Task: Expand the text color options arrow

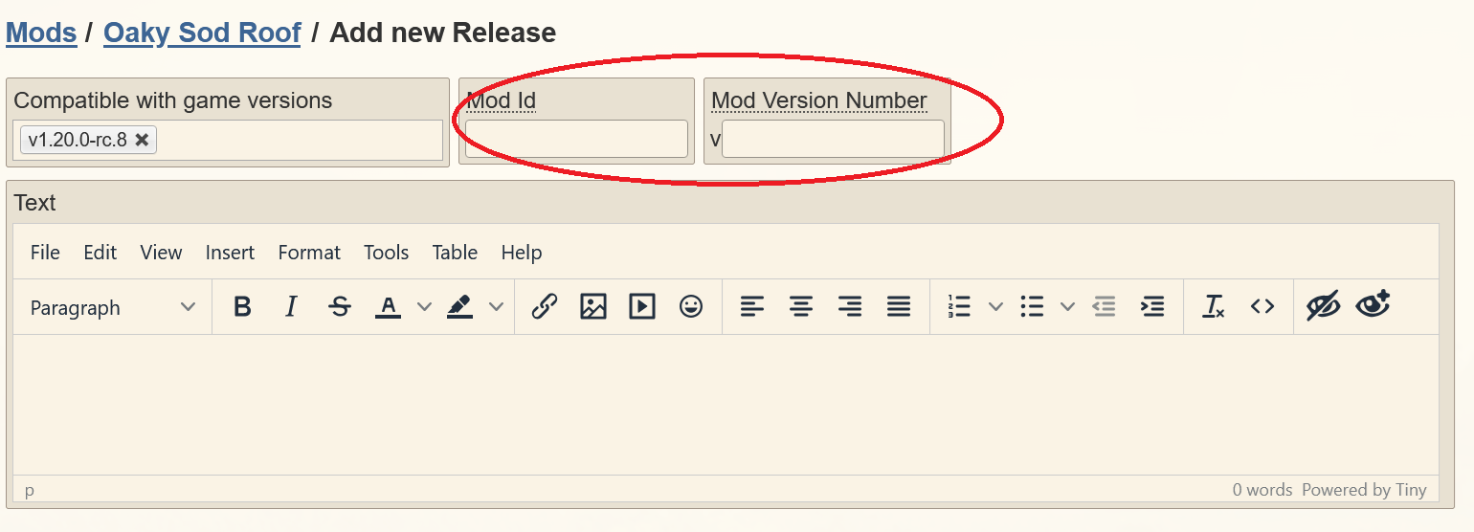Action: coord(424,307)
